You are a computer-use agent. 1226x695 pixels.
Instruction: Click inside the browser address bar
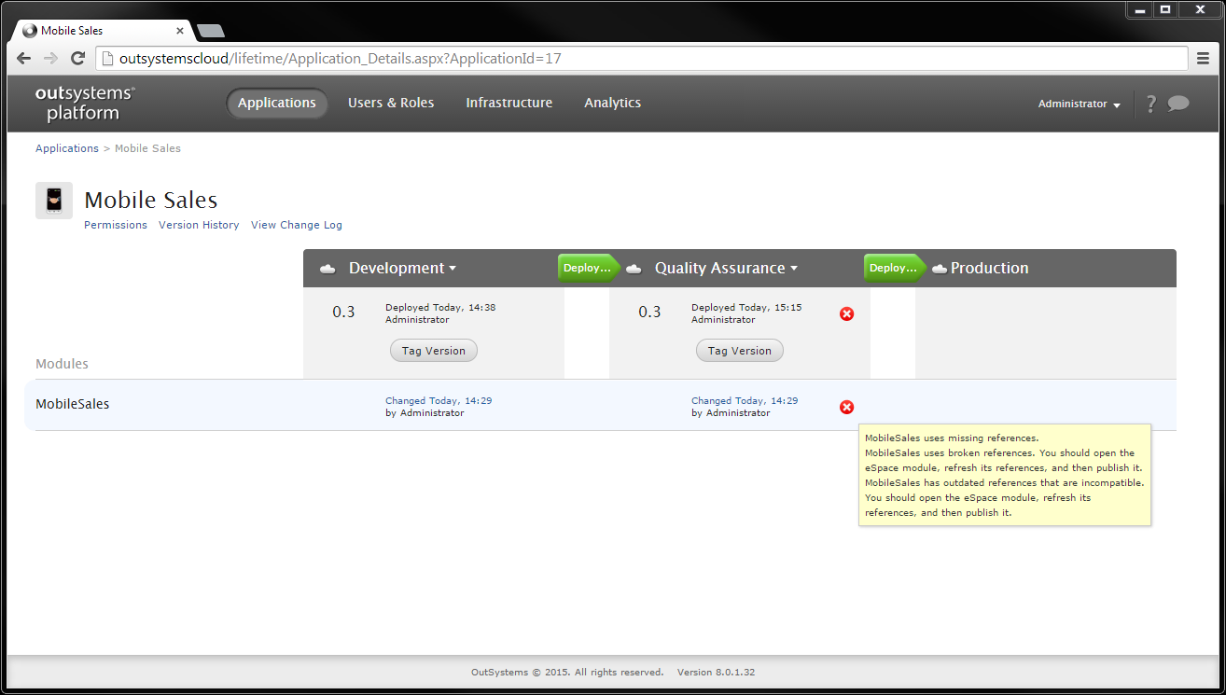(373, 58)
